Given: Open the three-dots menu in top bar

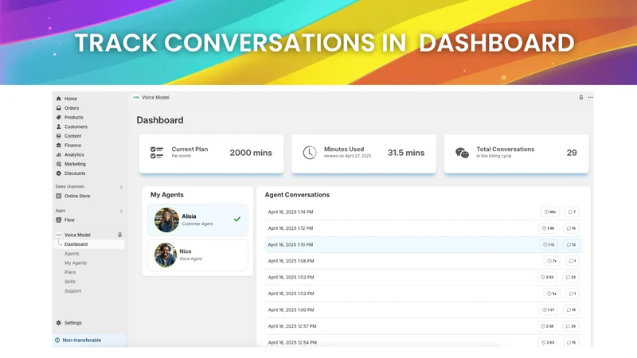Looking at the screenshot, I should coord(590,97).
